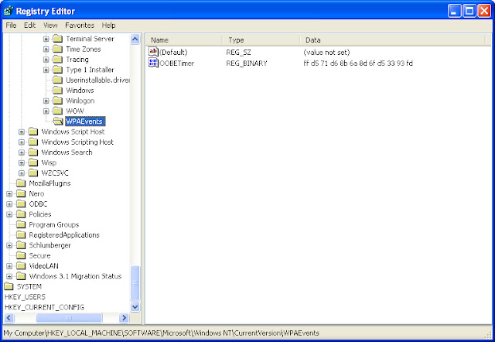Click the ODBC folder icon

click(x=21, y=204)
